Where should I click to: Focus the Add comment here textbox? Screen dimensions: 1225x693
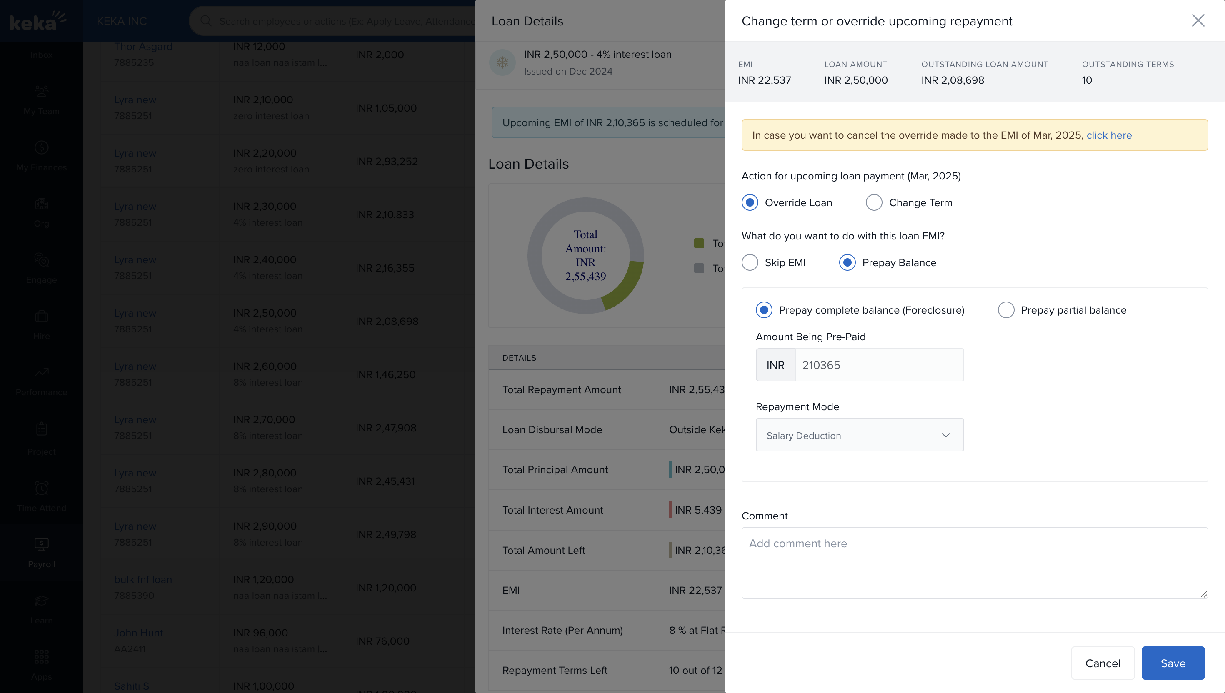974,563
